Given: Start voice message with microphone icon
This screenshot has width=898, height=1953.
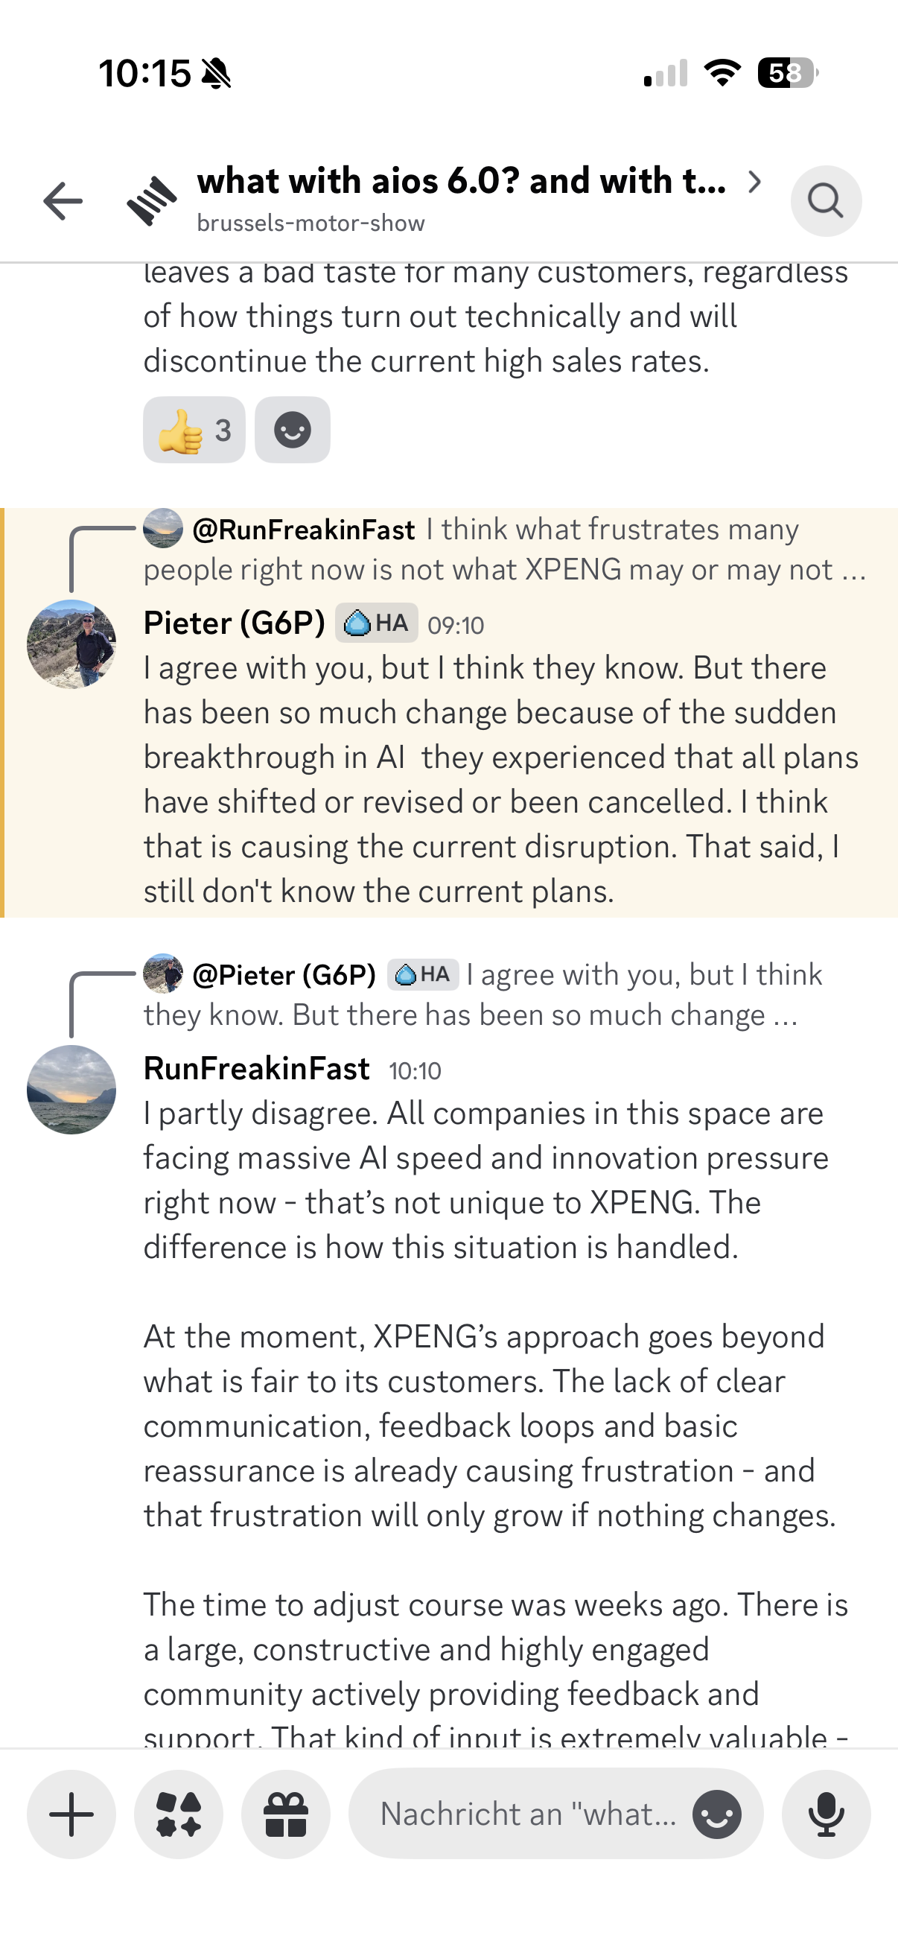Looking at the screenshot, I should 826,1814.
